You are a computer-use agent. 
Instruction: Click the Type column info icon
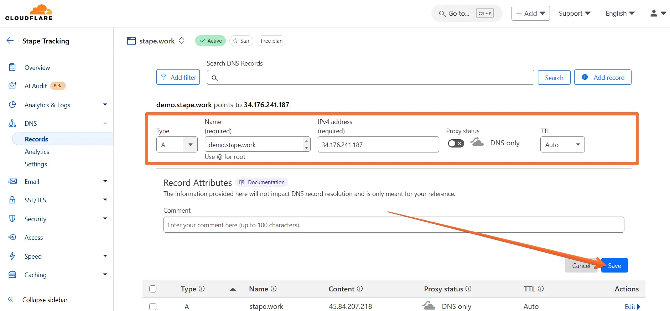click(202, 289)
